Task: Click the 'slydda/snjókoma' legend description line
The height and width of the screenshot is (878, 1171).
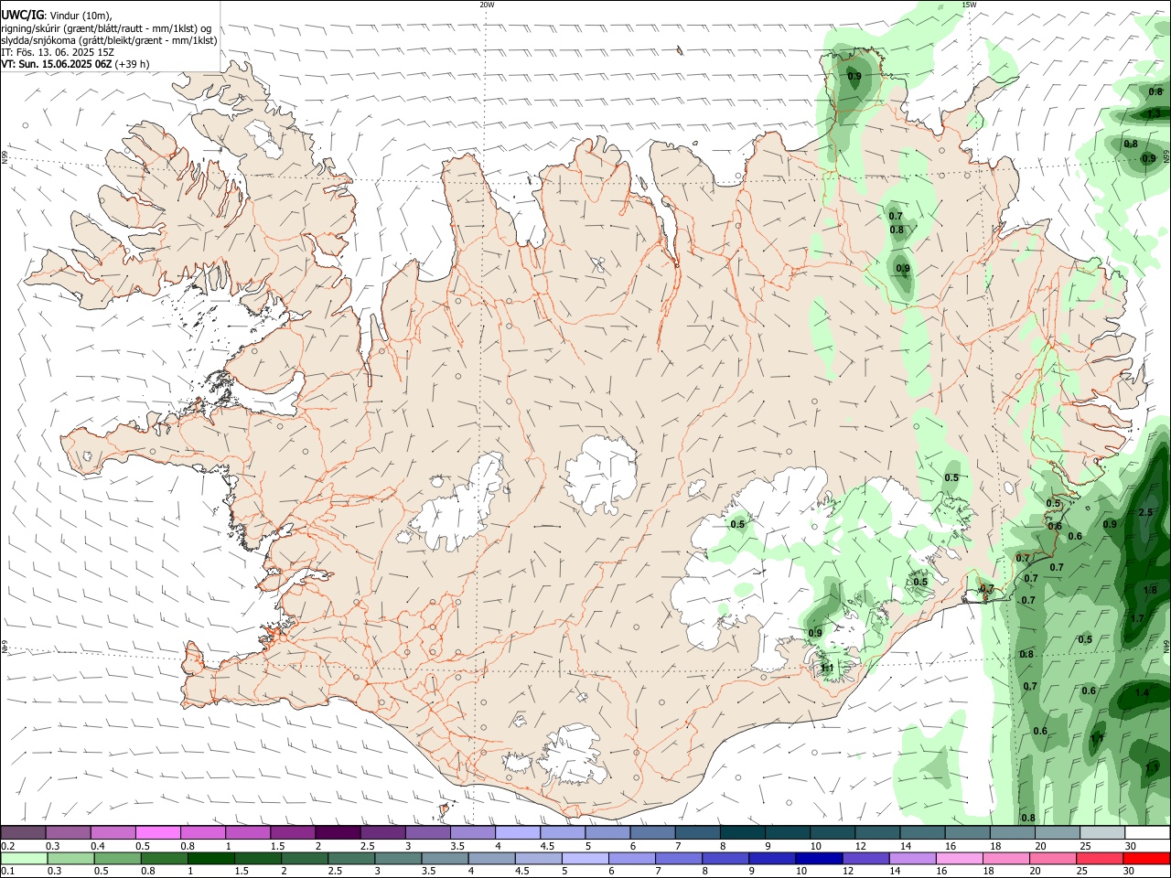Action: click(109, 39)
